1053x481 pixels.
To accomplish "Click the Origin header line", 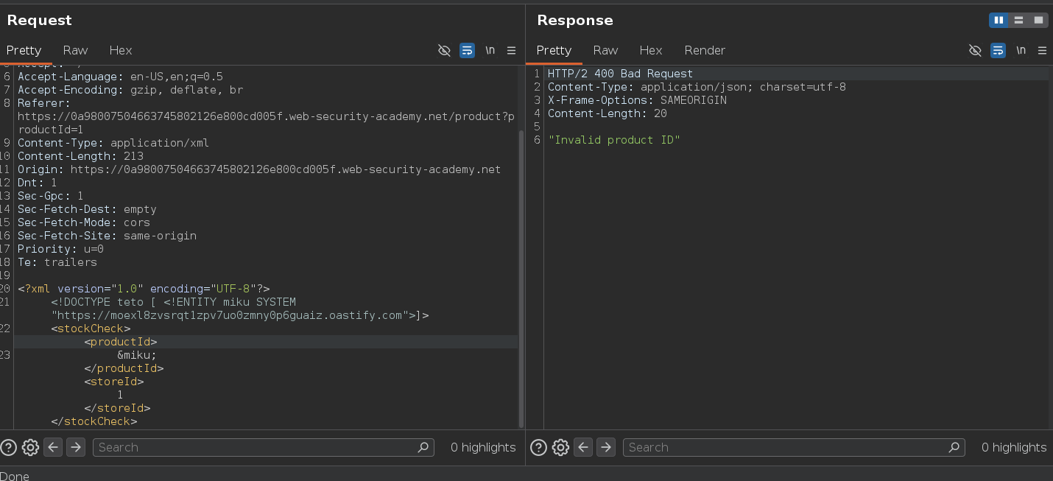I will click(x=259, y=169).
